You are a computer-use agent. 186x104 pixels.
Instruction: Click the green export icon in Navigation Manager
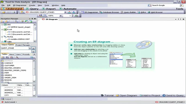point(31,21)
